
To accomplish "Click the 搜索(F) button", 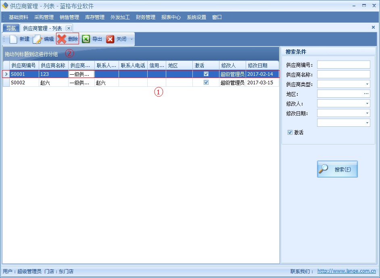I will point(337,169).
